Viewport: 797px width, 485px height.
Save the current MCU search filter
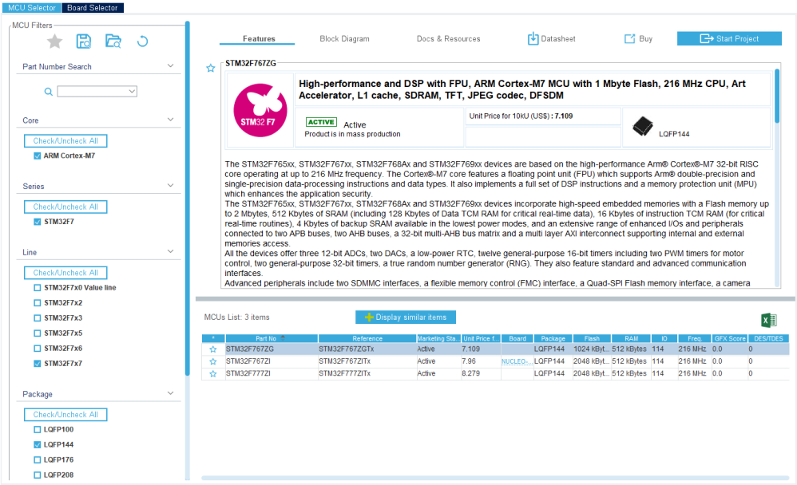click(83, 41)
